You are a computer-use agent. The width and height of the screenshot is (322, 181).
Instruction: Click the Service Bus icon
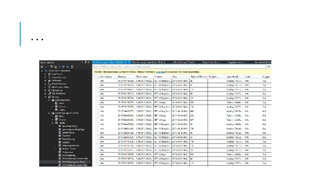[49, 90]
